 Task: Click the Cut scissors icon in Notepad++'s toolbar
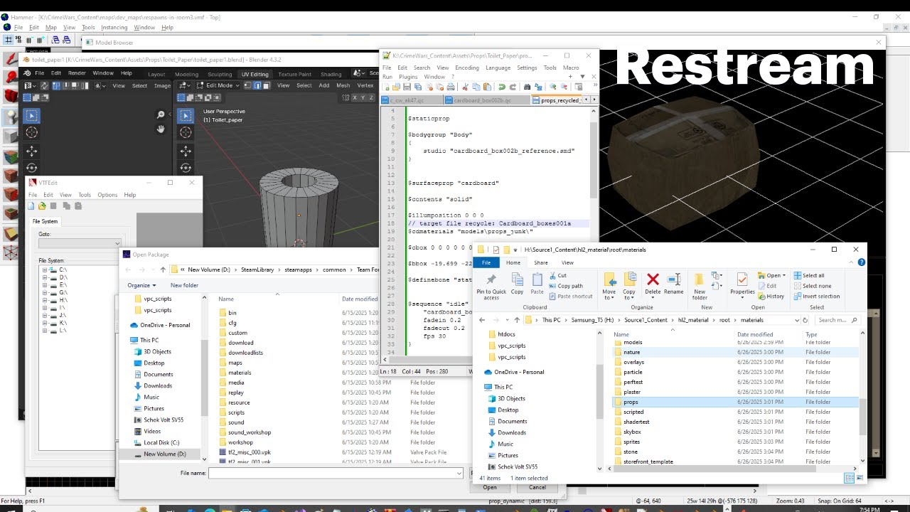pyautogui.click(x=465, y=87)
